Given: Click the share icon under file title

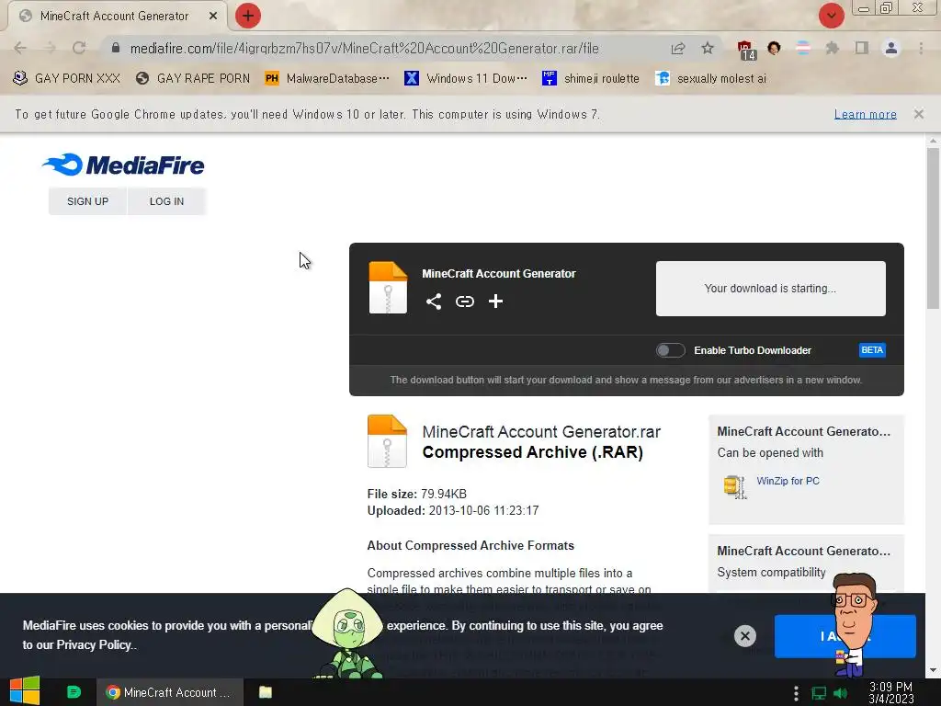Looking at the screenshot, I should 434,302.
